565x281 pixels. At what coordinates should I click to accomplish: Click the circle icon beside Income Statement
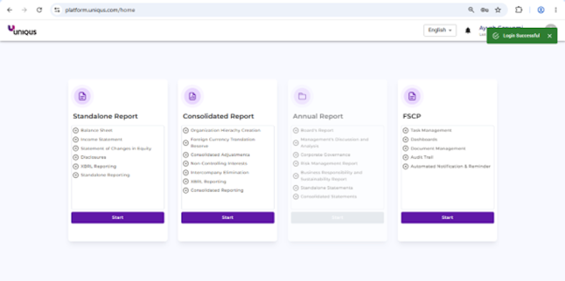(75, 139)
